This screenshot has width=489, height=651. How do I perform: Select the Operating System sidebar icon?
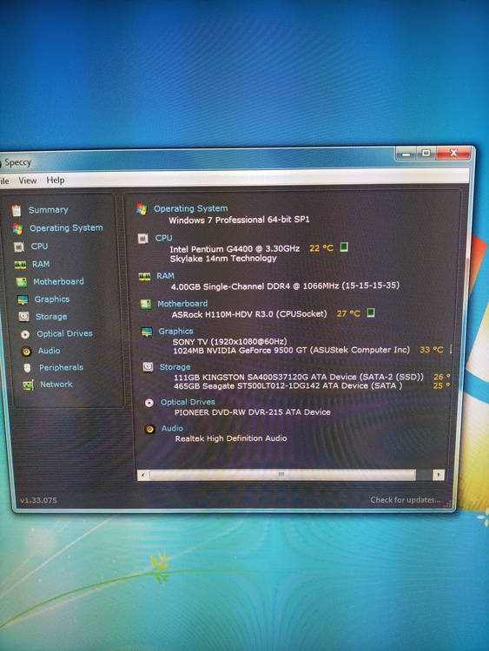click(x=17, y=229)
